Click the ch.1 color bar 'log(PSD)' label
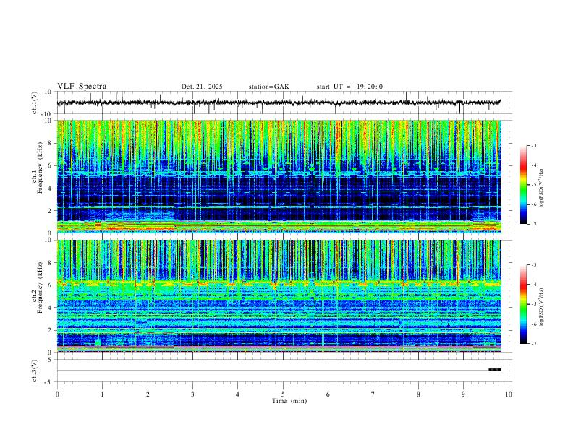 point(542,188)
